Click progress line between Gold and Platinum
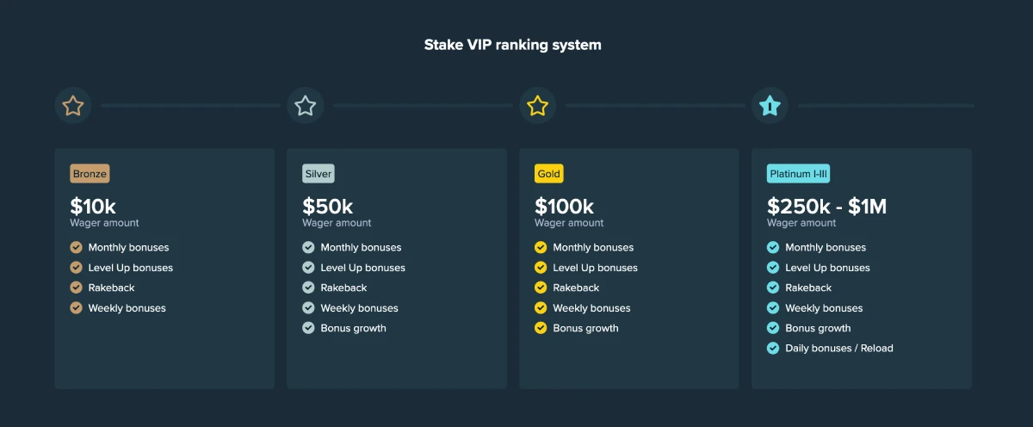Screen dimensions: 1033x427 click(656, 106)
